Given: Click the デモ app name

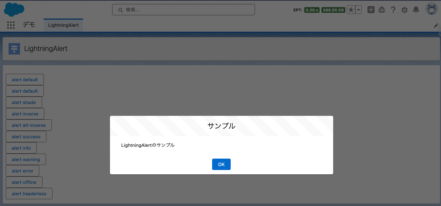Looking at the screenshot, I should click(x=29, y=25).
